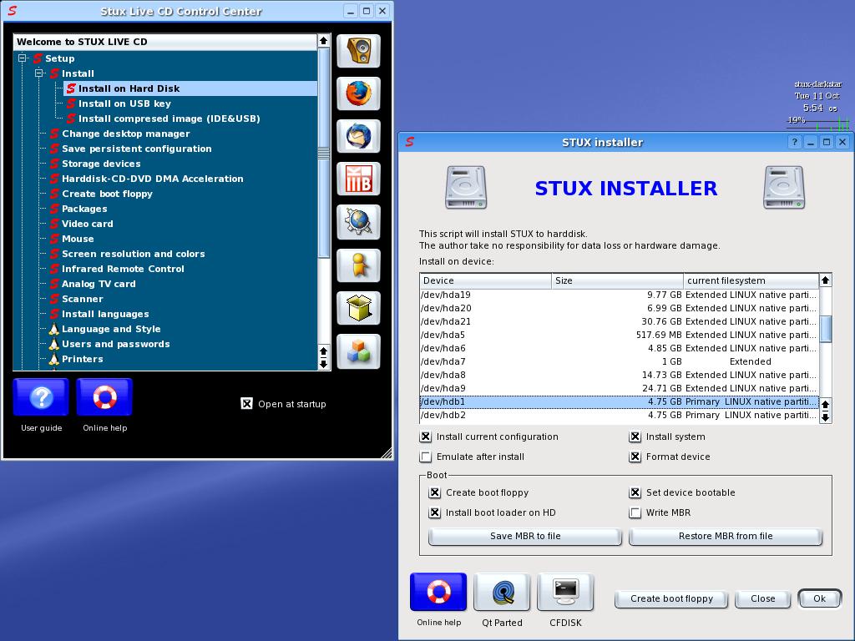Open the yellow package box icon

(358, 308)
